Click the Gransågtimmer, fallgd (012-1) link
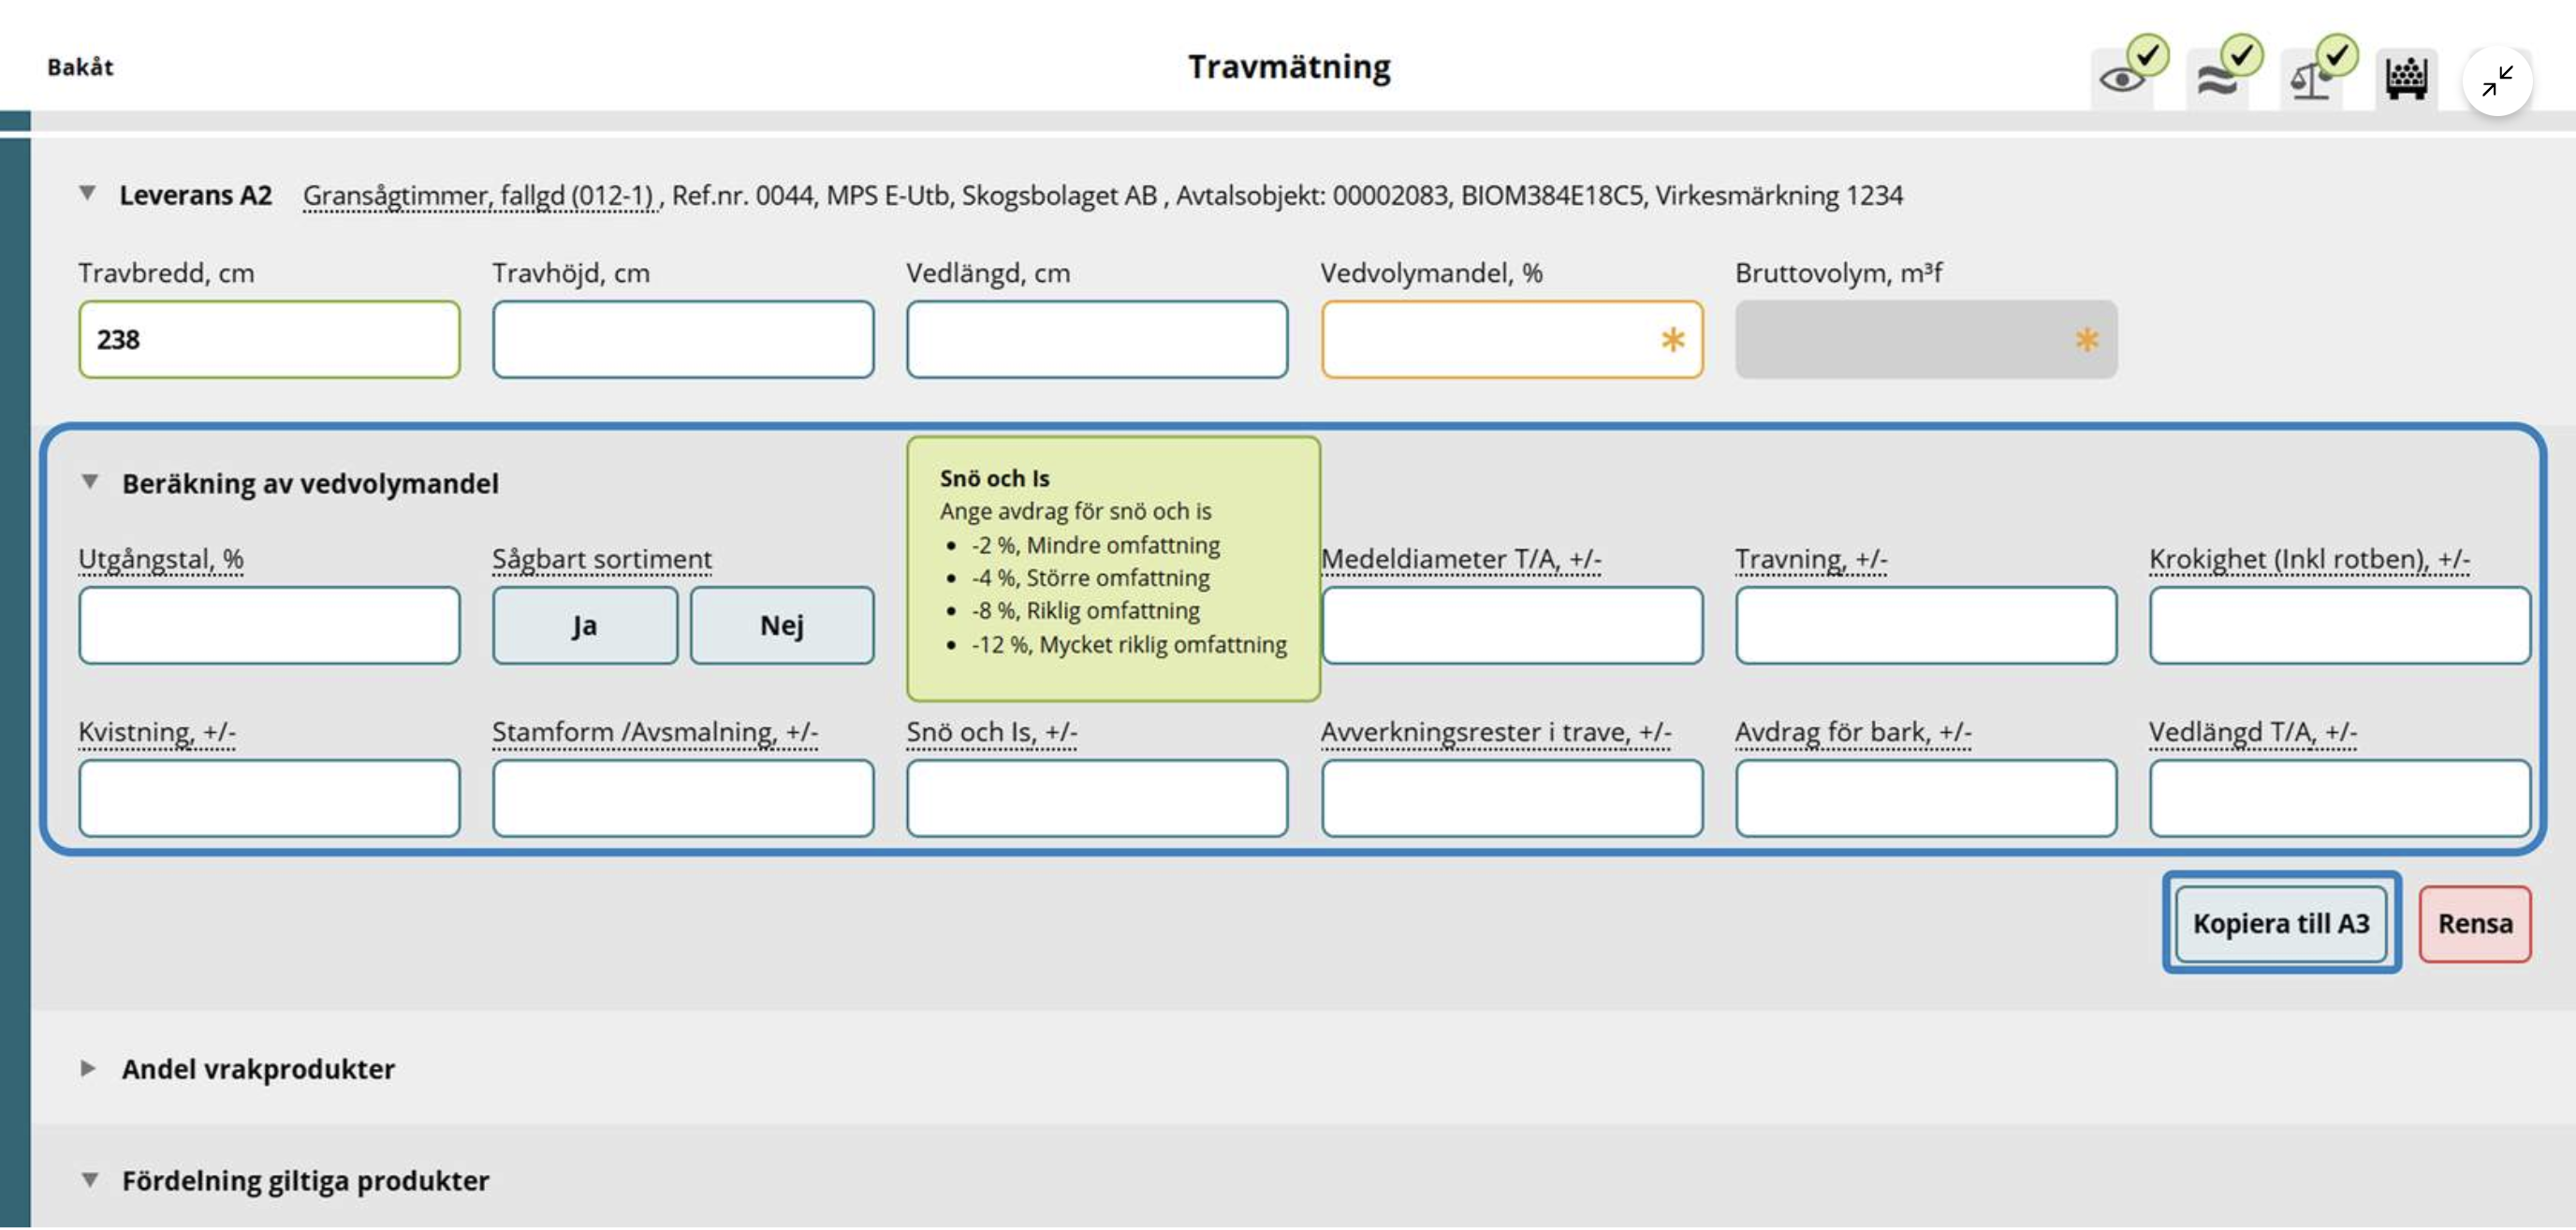 [480, 195]
